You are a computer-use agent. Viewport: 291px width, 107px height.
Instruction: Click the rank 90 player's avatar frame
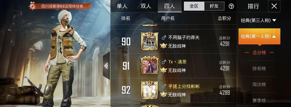pos(149,41)
